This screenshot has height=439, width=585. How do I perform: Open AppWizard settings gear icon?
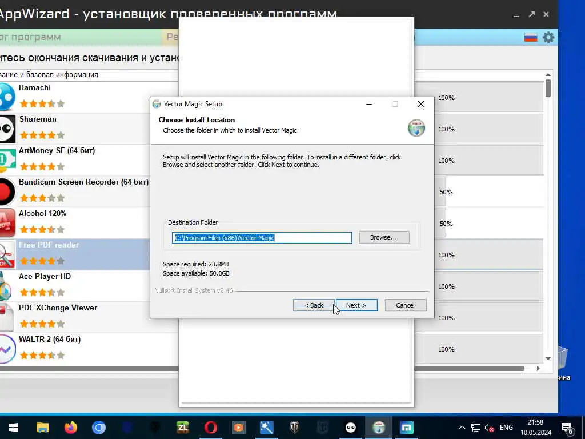click(548, 37)
